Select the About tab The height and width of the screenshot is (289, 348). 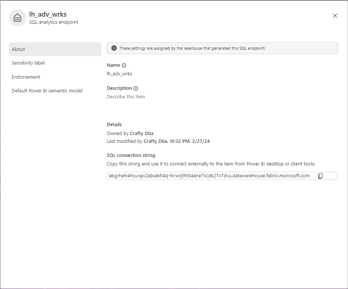pyautogui.click(x=55, y=49)
